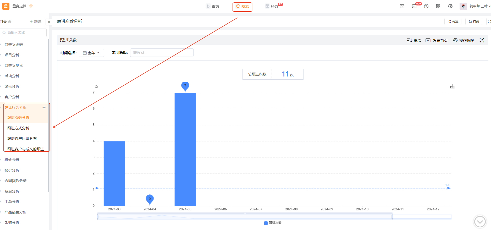Open the 范围选择 dropdown field
This screenshot has height=230, width=491.
(162, 53)
